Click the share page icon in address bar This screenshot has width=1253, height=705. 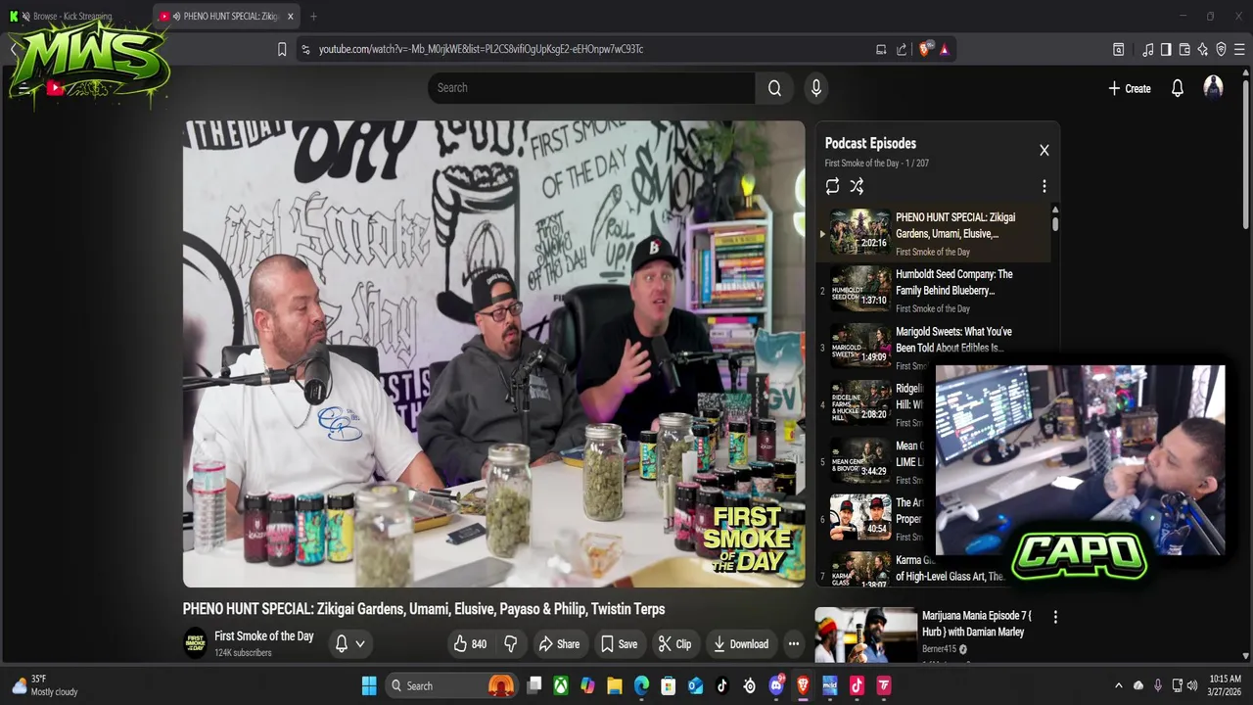[901, 49]
